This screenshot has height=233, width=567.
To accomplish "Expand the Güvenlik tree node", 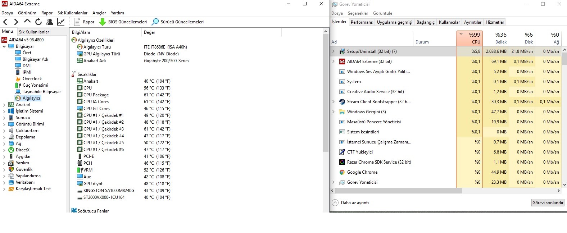I will [4, 169].
